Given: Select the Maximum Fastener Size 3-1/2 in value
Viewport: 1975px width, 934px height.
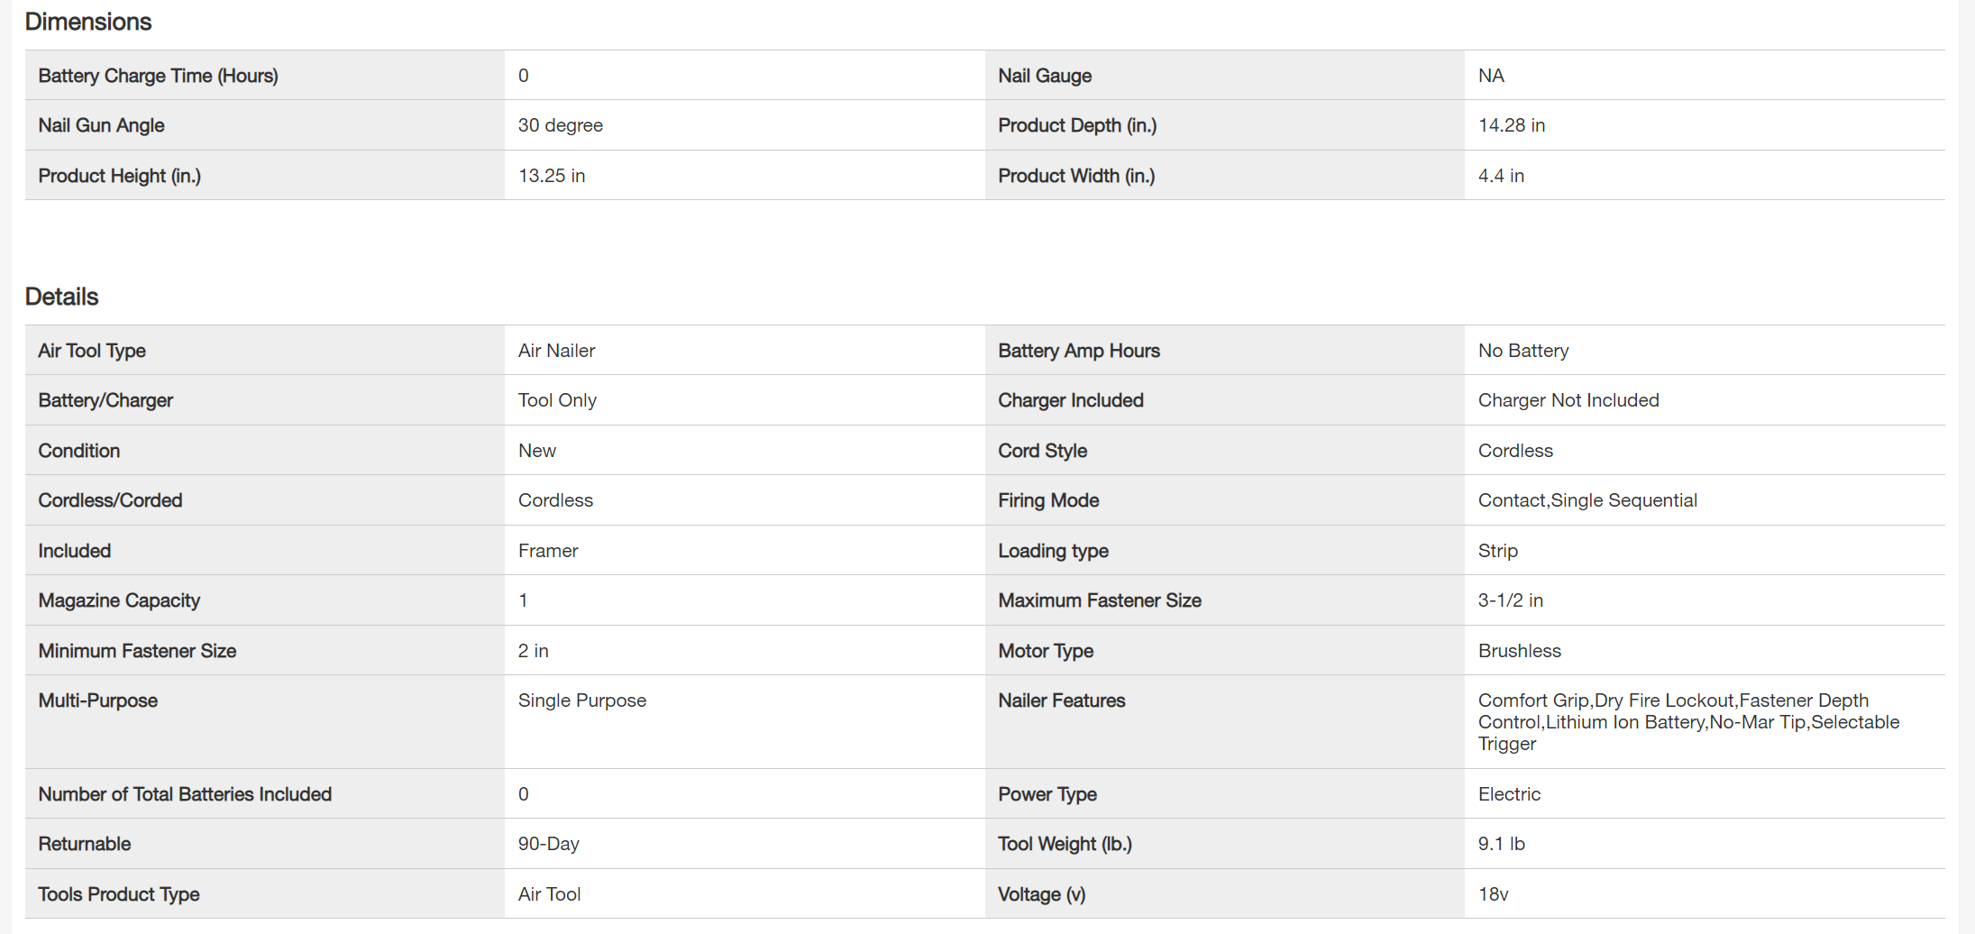Looking at the screenshot, I should (1510, 600).
